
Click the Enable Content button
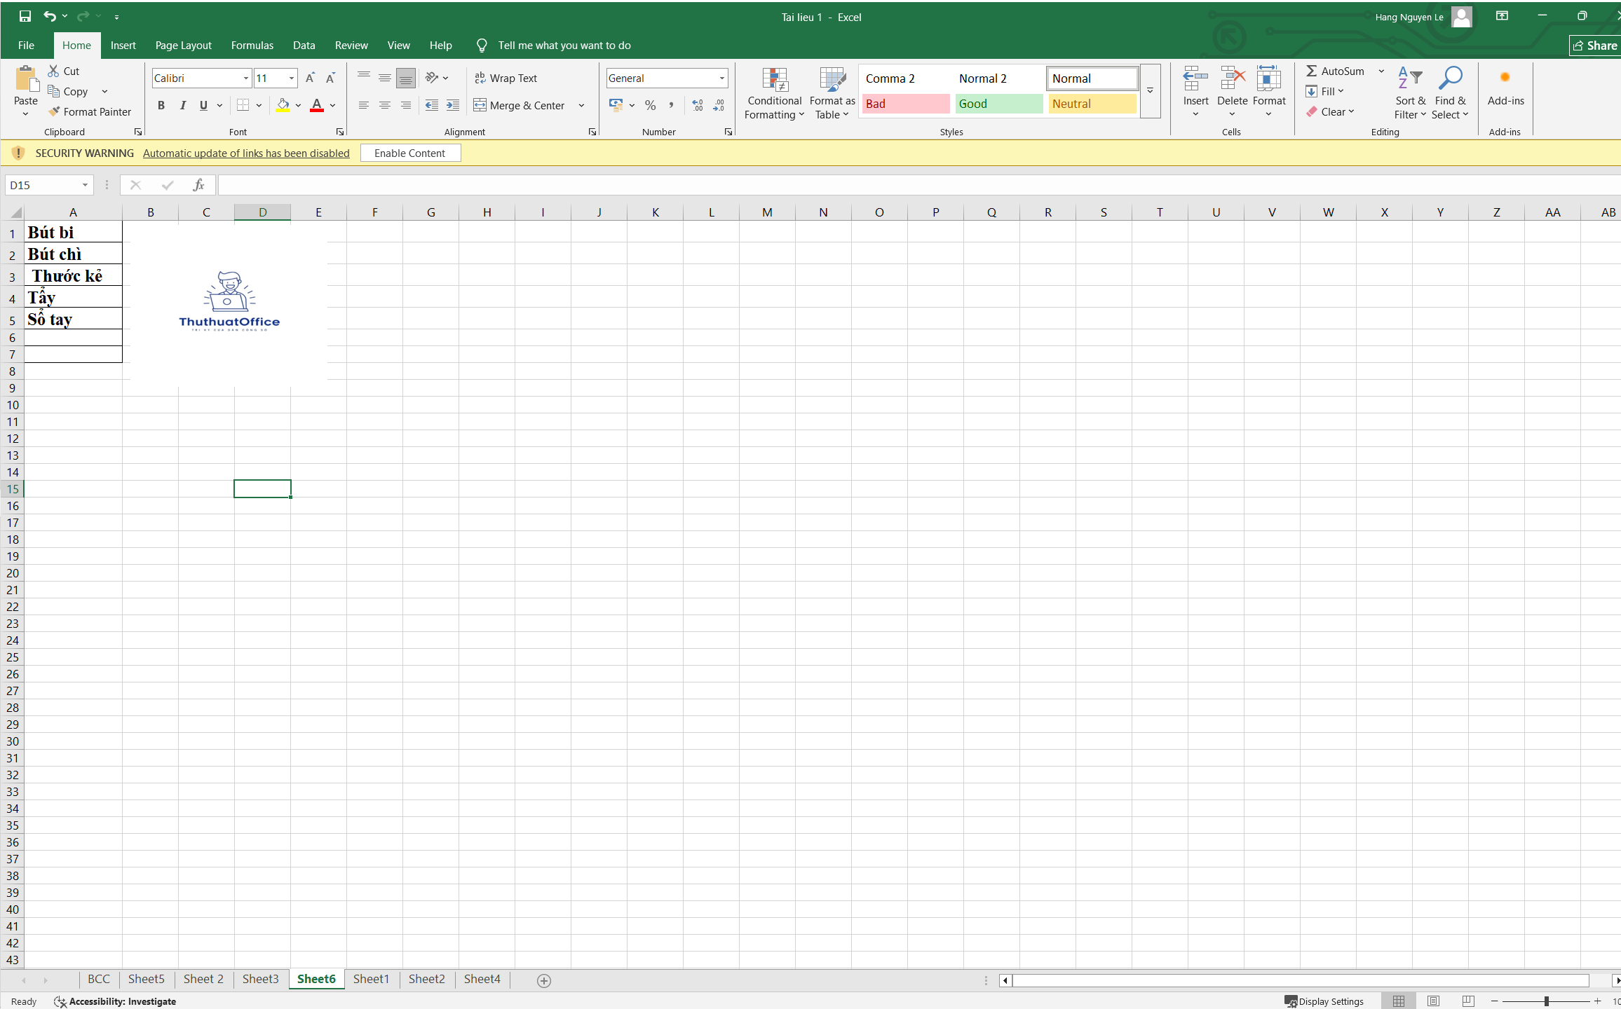[x=410, y=153]
